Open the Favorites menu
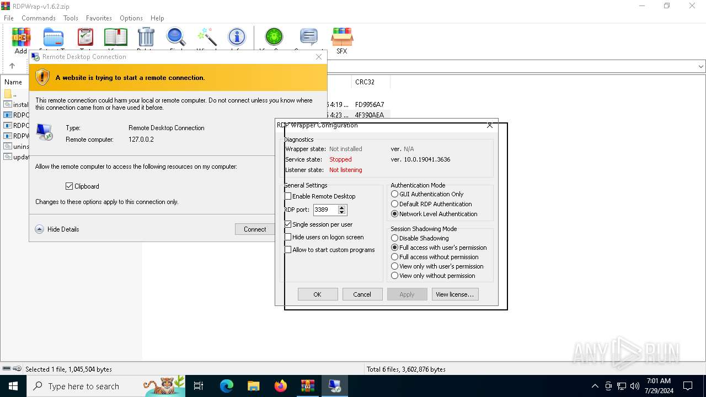Viewport: 706px width, 397px height. click(x=99, y=18)
